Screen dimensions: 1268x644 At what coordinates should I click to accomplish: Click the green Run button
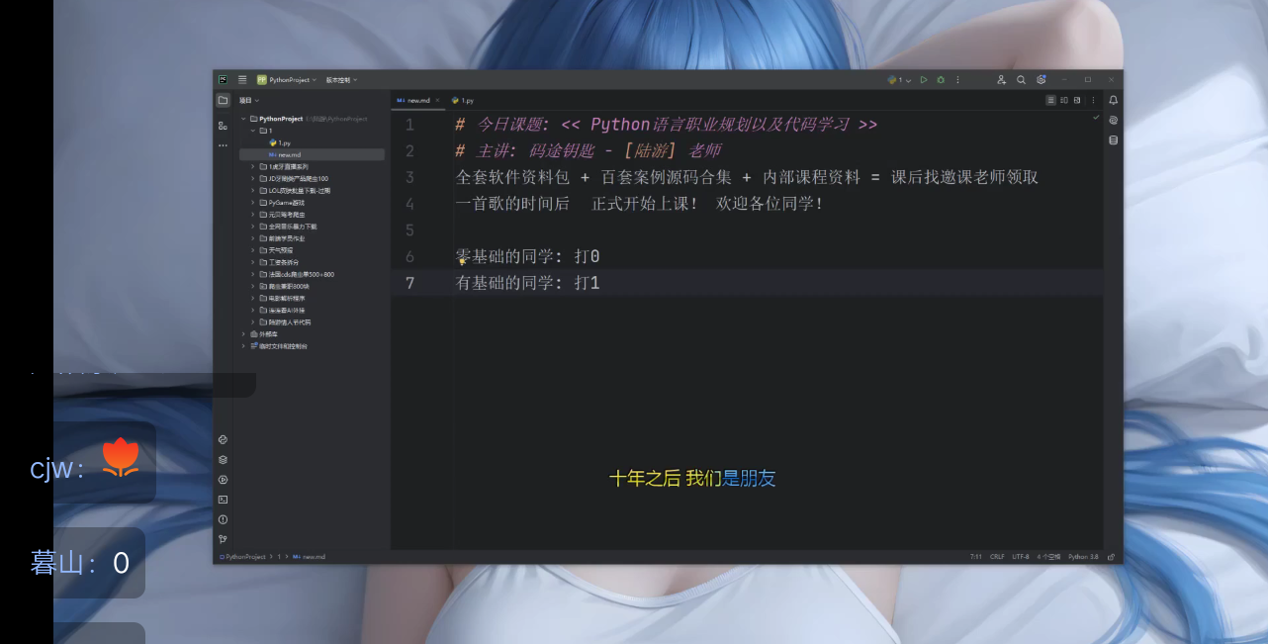click(924, 80)
